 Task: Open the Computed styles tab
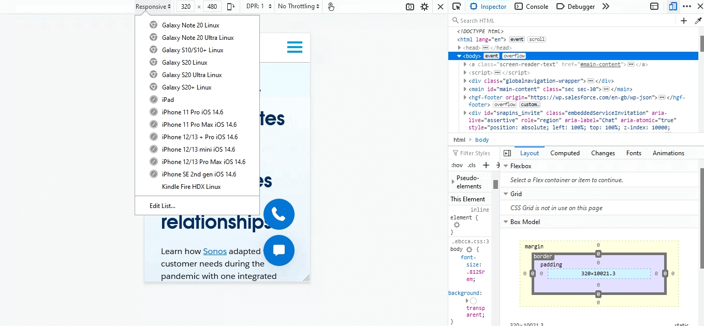pyautogui.click(x=565, y=153)
